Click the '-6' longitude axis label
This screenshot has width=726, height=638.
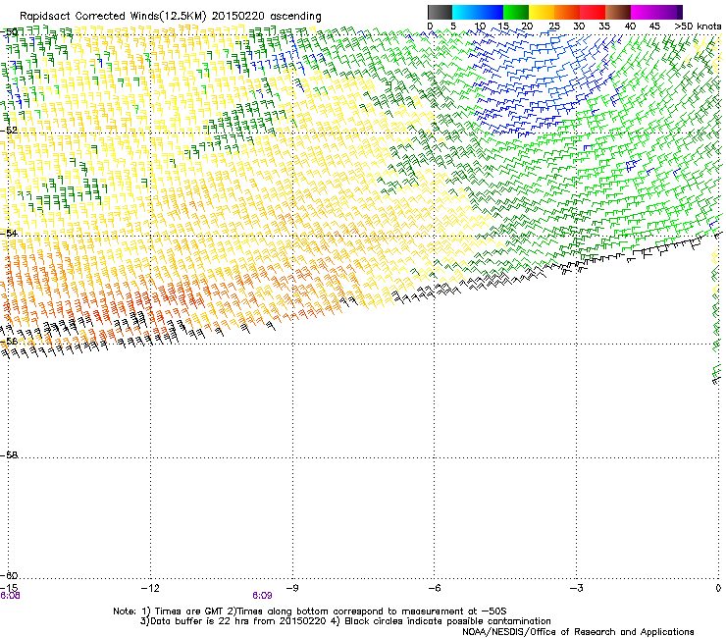tap(434, 588)
